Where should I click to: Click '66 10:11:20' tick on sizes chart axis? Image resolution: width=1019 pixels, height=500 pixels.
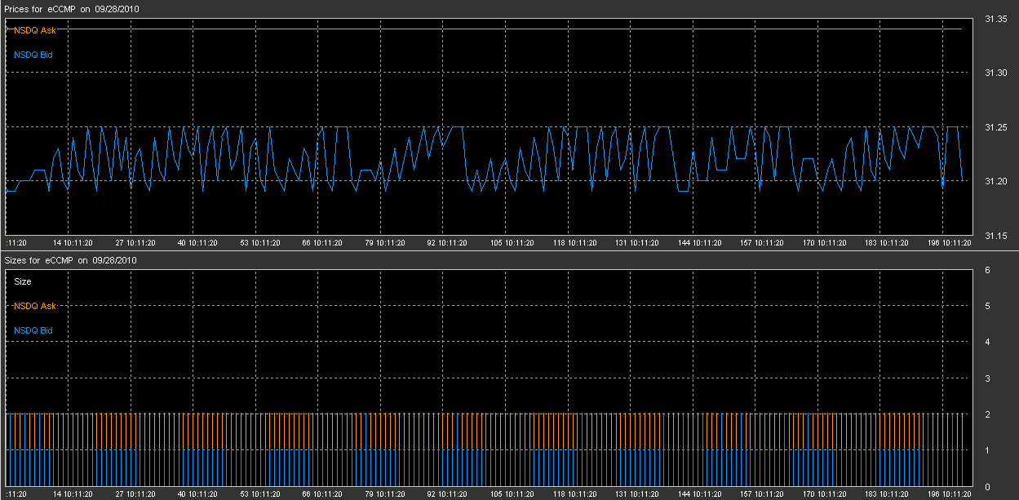point(323,494)
